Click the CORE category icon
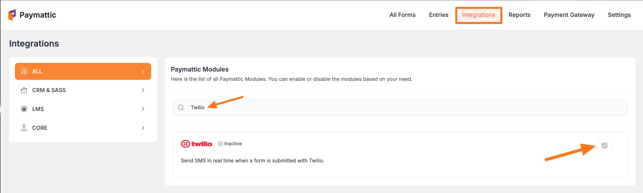The height and width of the screenshot is (193, 643). tap(24, 128)
